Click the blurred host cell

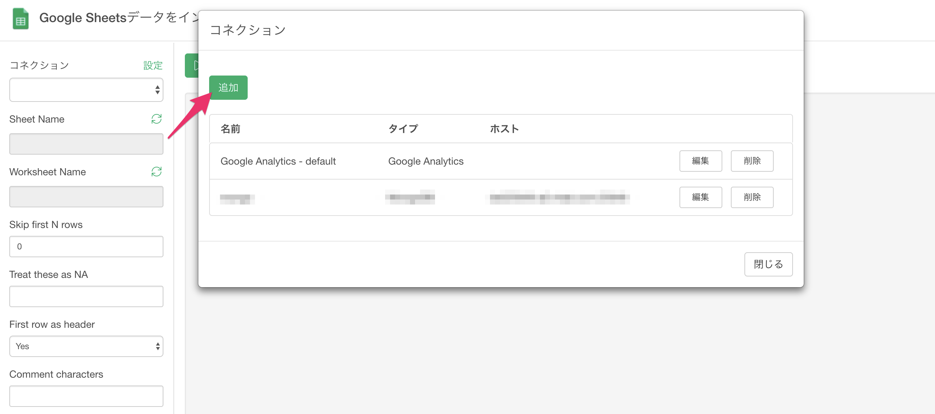559,197
